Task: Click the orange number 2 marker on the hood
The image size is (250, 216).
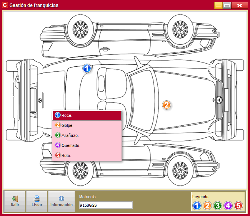Action: point(166,105)
